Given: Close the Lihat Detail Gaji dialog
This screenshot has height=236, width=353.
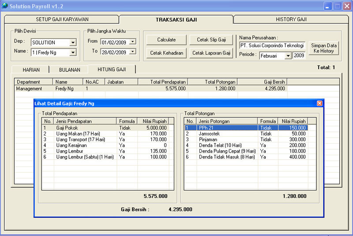Looking at the screenshot, I should pos(319,103).
